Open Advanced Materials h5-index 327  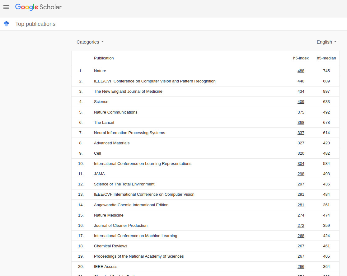(x=301, y=143)
